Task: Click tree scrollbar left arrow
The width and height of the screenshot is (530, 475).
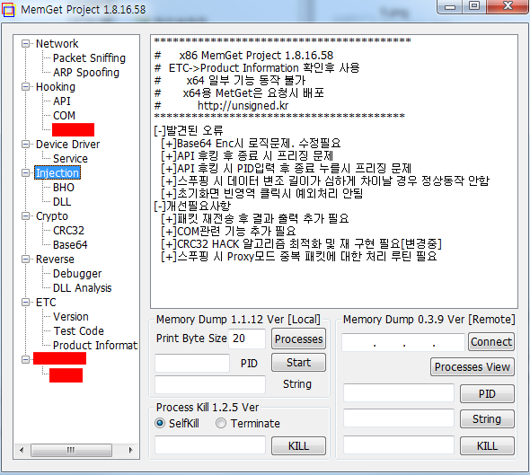Action: (x=22, y=450)
